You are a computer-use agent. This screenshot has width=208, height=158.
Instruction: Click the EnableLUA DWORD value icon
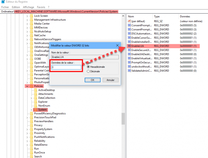click(129, 46)
